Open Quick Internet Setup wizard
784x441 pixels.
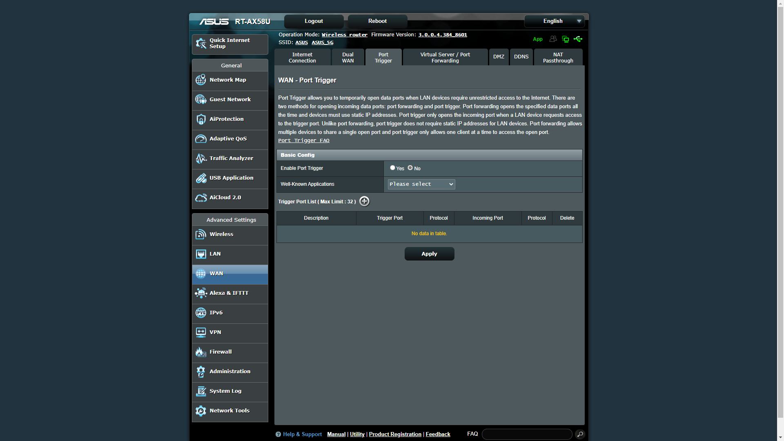pos(230,44)
